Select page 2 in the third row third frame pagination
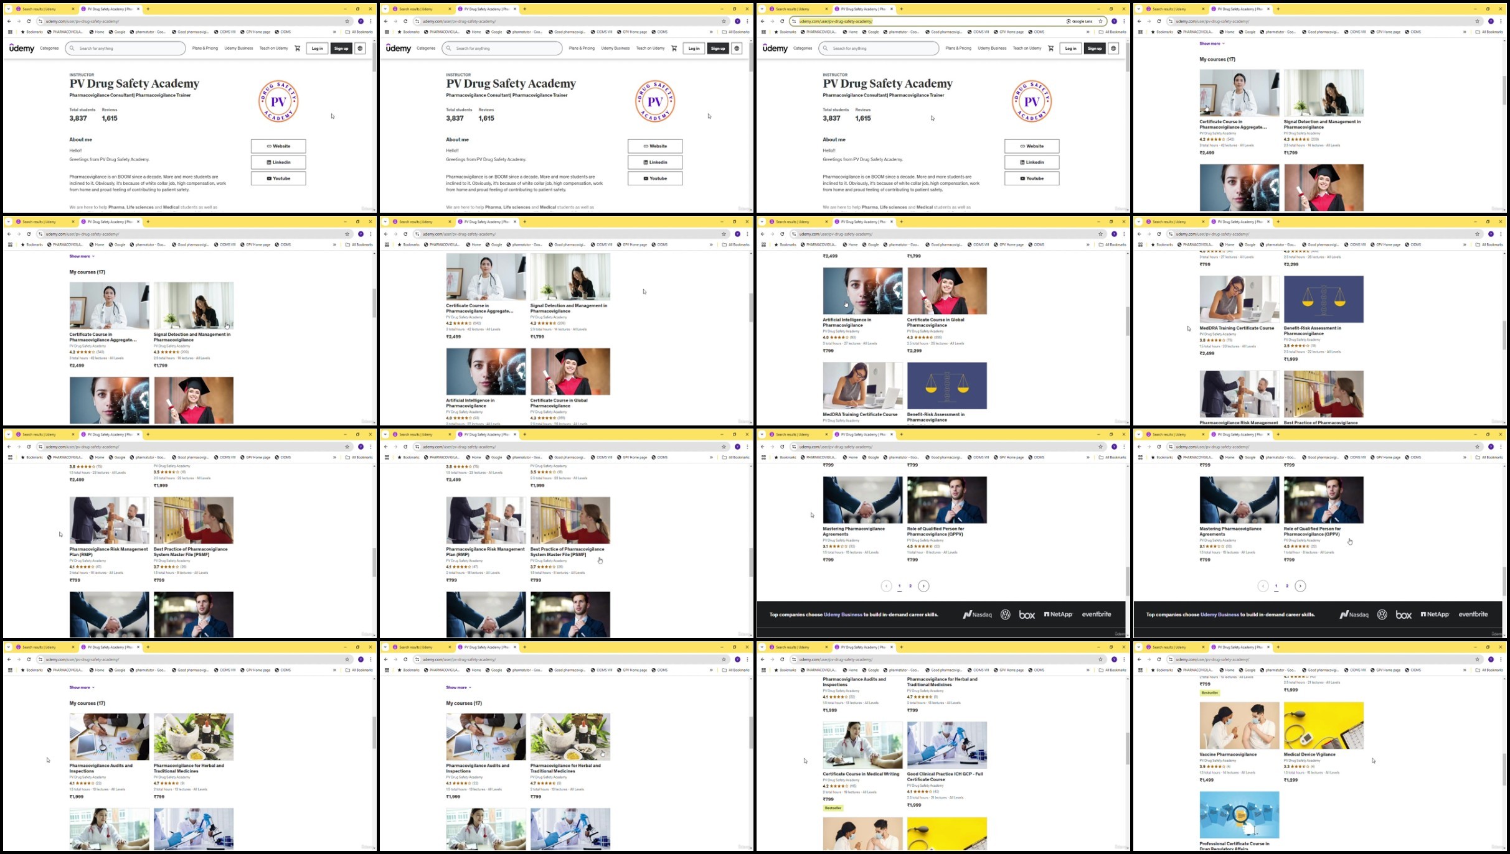The width and height of the screenshot is (1510, 854). tap(910, 586)
